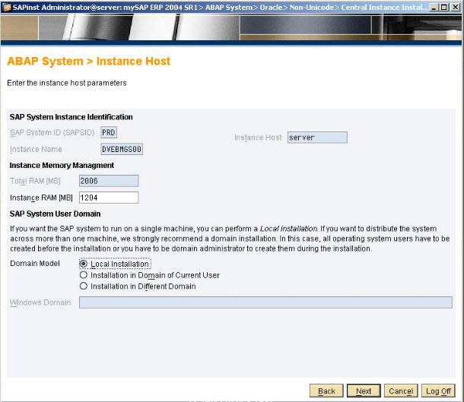Click the Next button
Viewport: 464px width, 402px height.
pos(364,391)
